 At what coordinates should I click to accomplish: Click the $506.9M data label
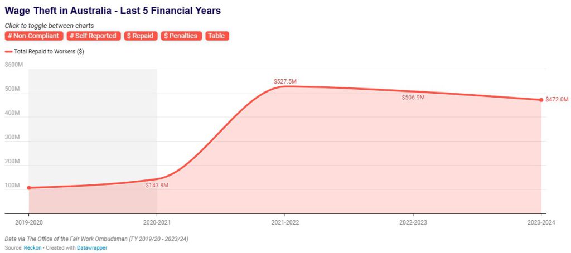413,98
